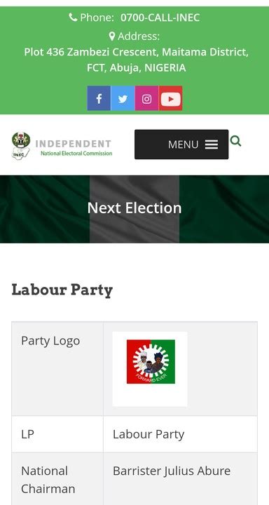Click the green search magnifier icon
This screenshot has width=269, height=505.
(235, 141)
